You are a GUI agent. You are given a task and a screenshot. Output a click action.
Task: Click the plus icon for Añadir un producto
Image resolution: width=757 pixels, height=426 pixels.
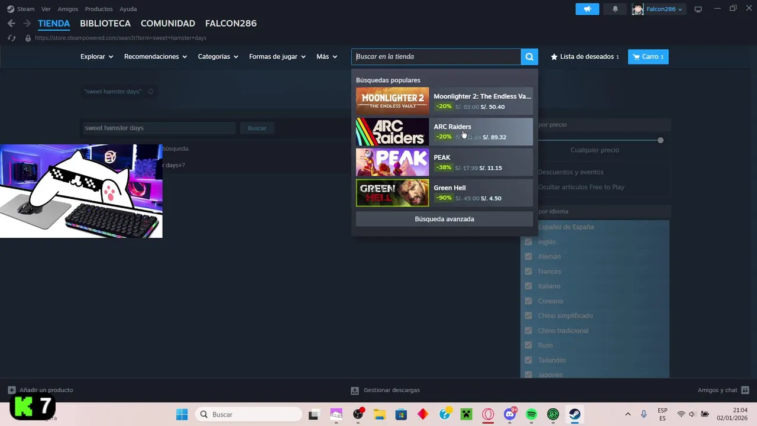point(11,390)
